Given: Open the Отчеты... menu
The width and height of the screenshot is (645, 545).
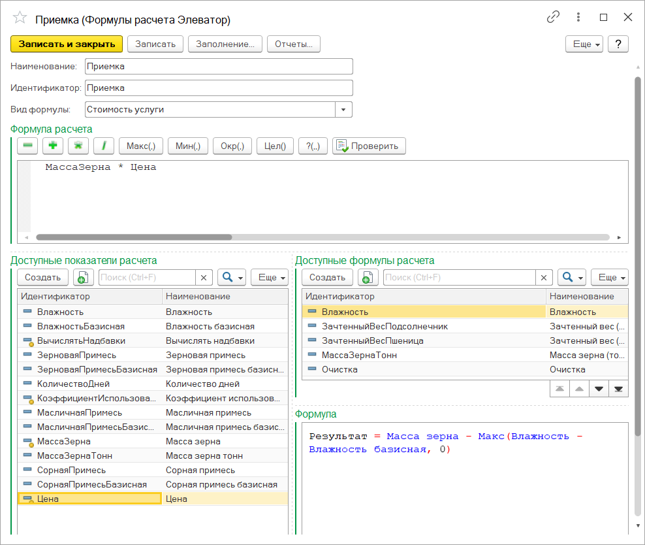Looking at the screenshot, I should [x=293, y=44].
